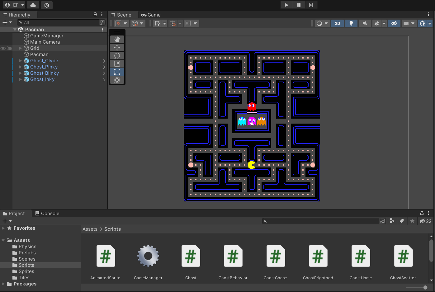Toggle scene lighting bulb
The image size is (435, 292).
click(351, 23)
